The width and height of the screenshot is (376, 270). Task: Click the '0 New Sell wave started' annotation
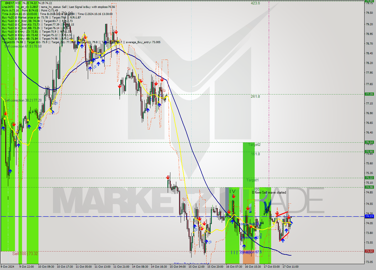pyautogui.click(x=269, y=193)
